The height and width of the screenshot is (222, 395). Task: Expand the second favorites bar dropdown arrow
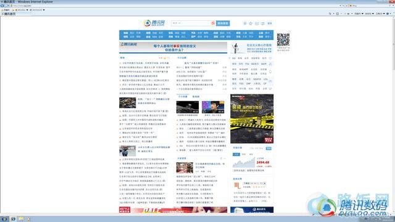pyautogui.click(x=44, y=10)
